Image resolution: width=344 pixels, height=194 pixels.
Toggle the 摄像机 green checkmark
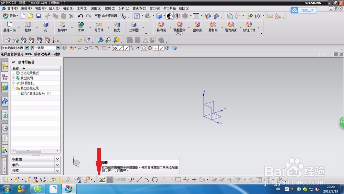coord(18,83)
